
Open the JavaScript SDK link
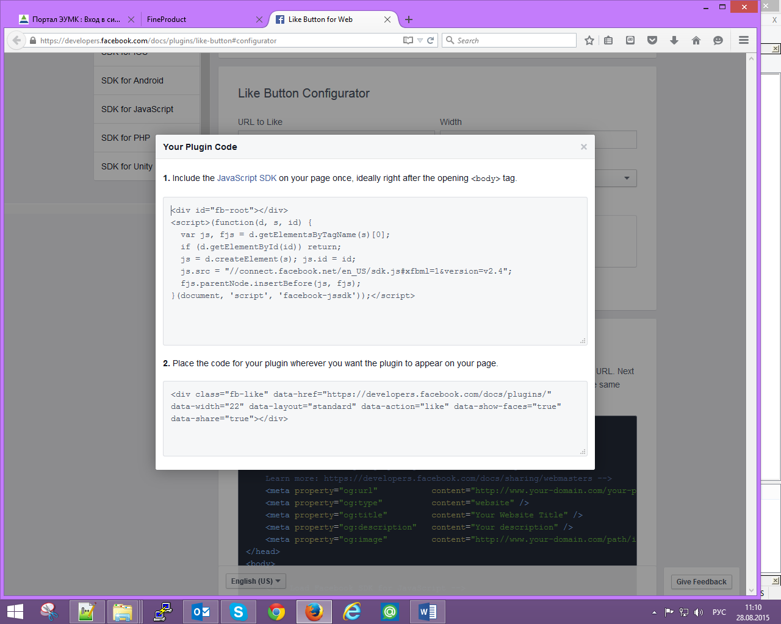247,178
